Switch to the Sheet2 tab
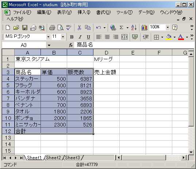Screen dimensions: 196x169 coord(53,158)
